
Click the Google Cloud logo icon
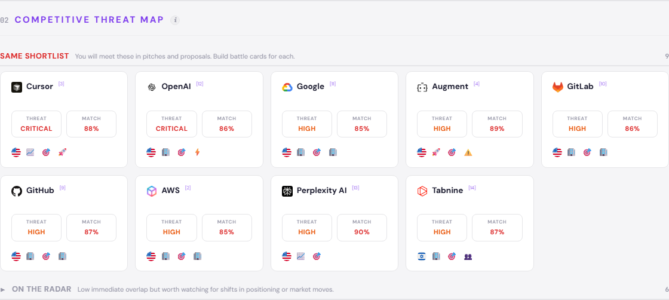287,87
